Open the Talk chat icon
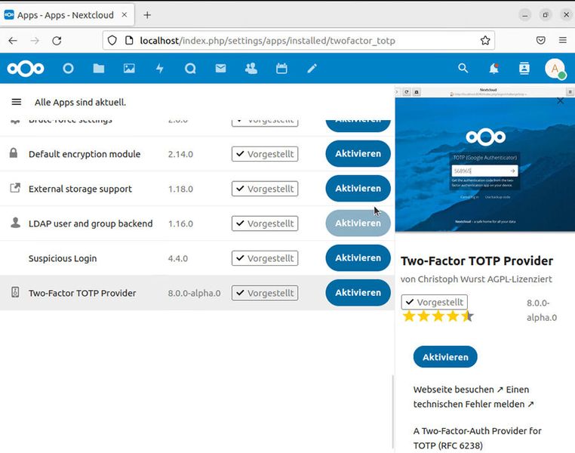The width and height of the screenshot is (575, 453). pos(190,69)
